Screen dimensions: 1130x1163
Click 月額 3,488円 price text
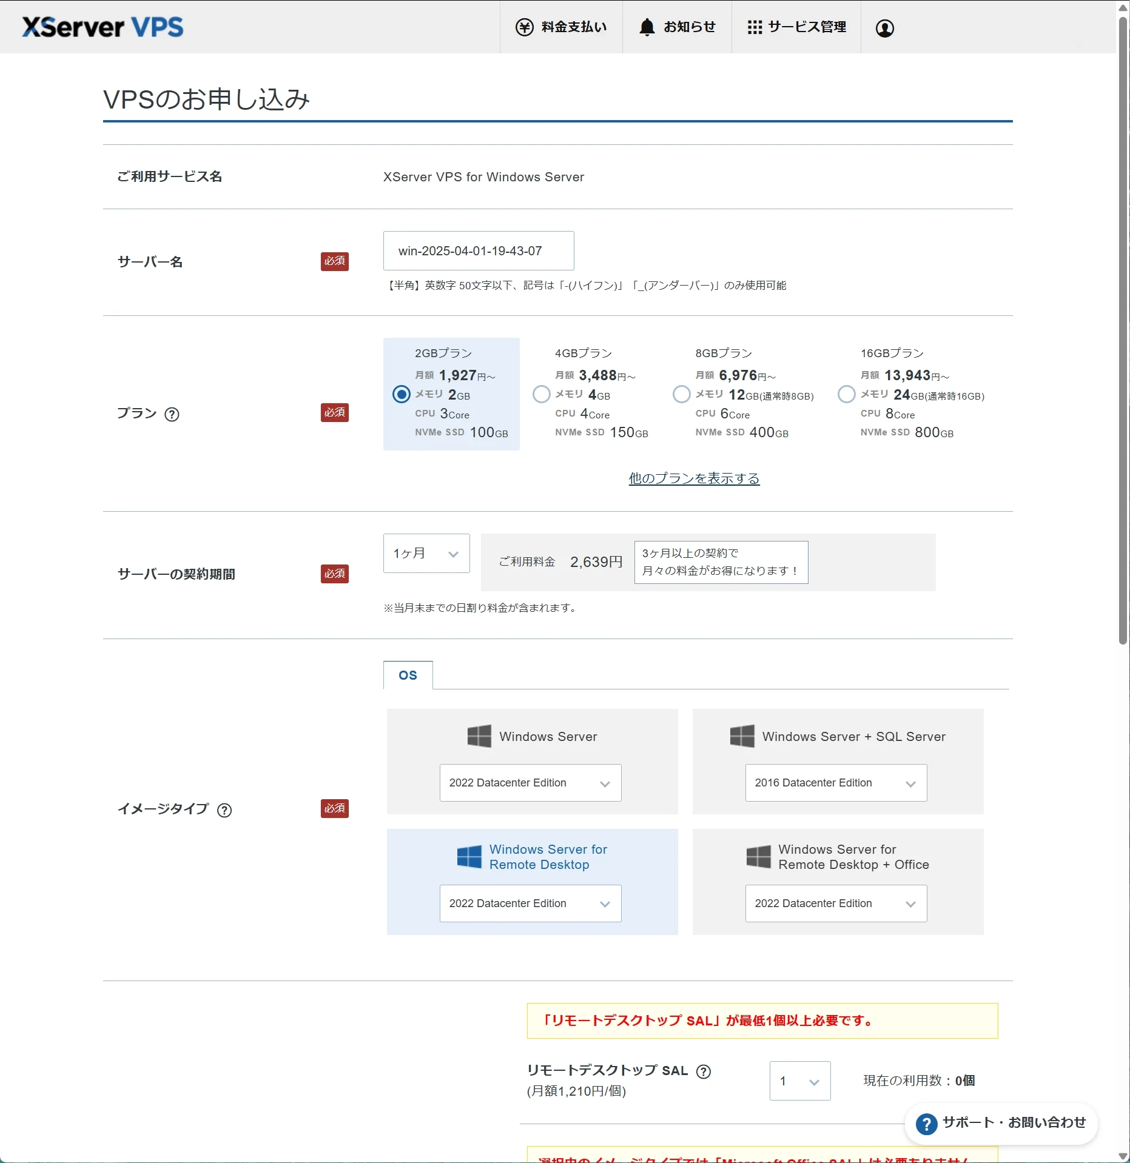pyautogui.click(x=595, y=376)
